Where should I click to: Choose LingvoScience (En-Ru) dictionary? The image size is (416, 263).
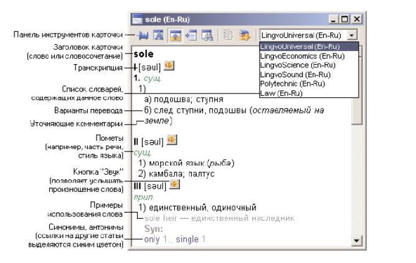298,65
